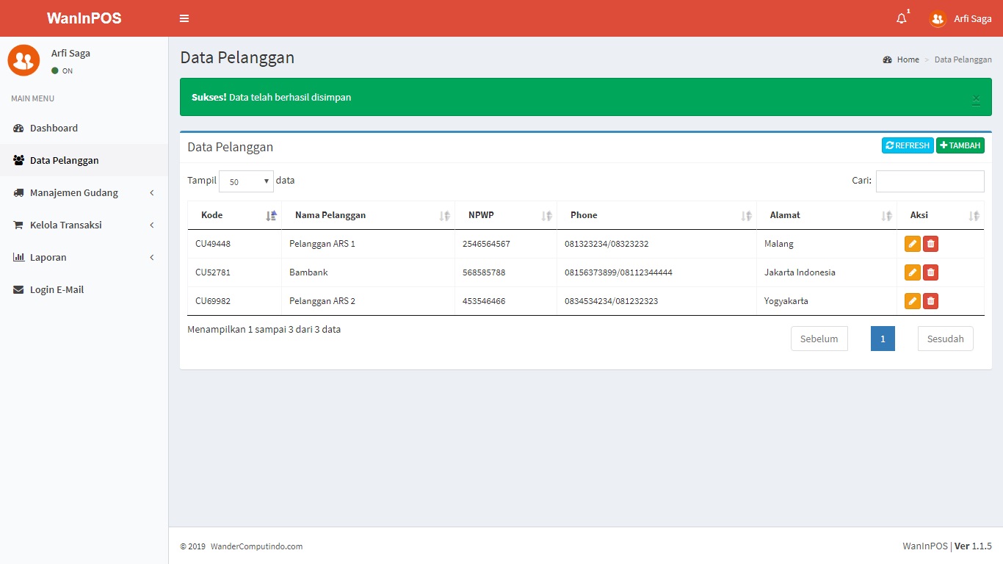
Task: Expand Kelola Transaksi submenu chevron
Action: [x=152, y=225]
